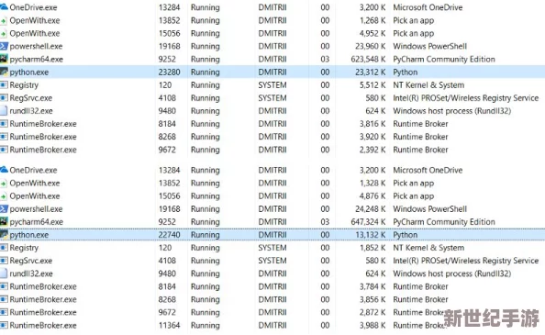Click the memory value 1,328 K
This screenshot has width=545, height=335.
(373, 184)
